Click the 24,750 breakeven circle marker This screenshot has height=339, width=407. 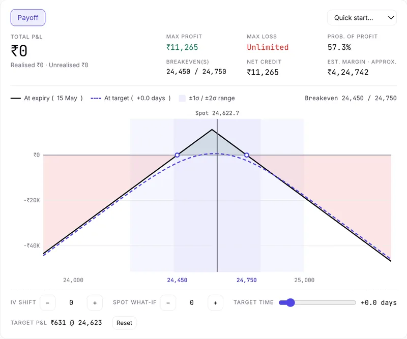coord(247,155)
